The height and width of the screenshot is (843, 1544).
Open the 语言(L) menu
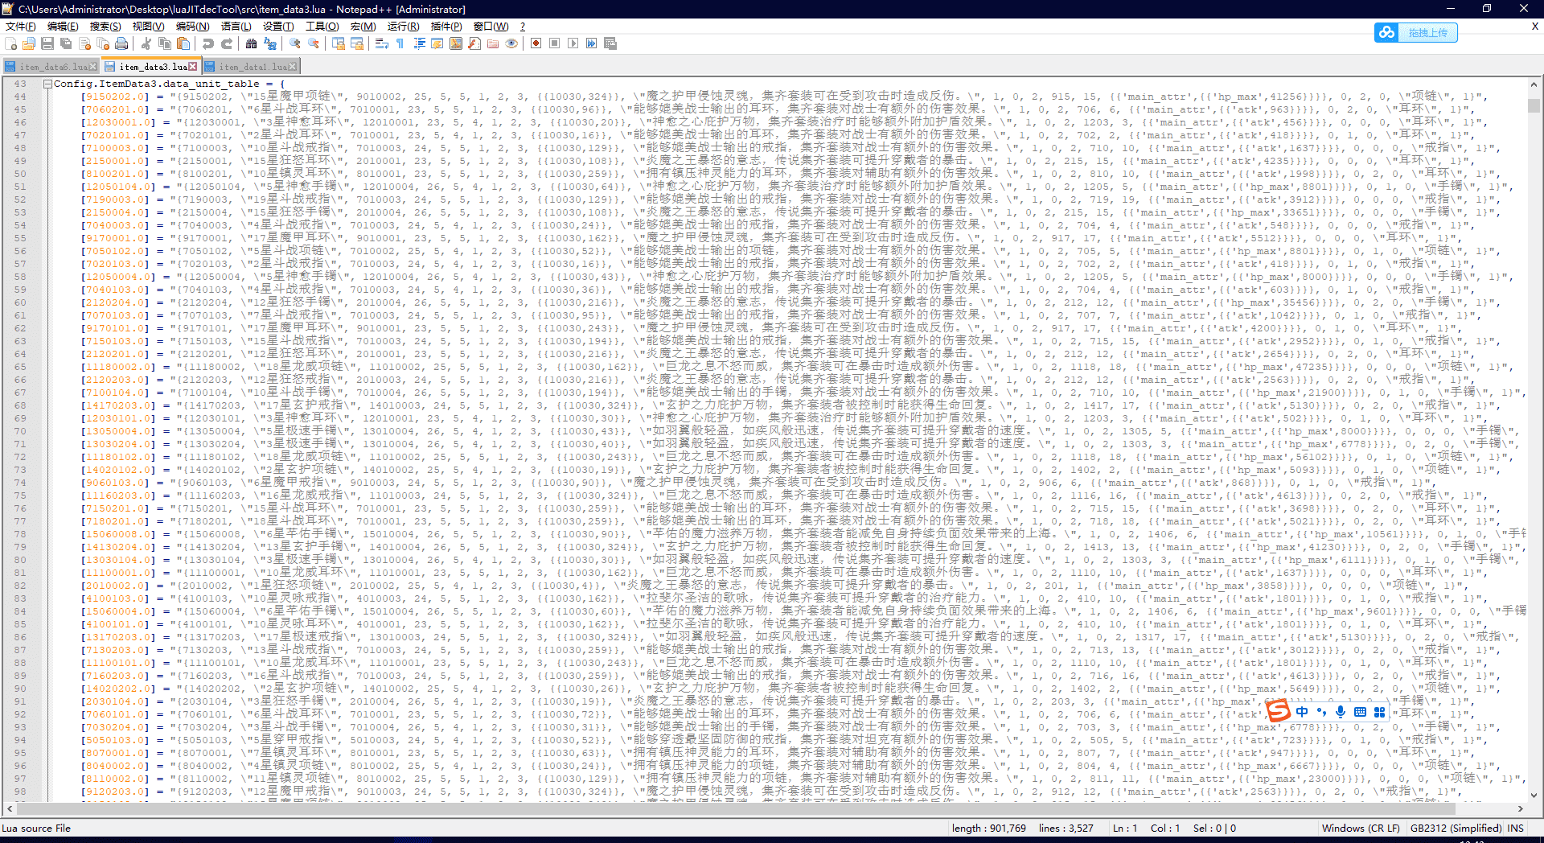coord(236,27)
